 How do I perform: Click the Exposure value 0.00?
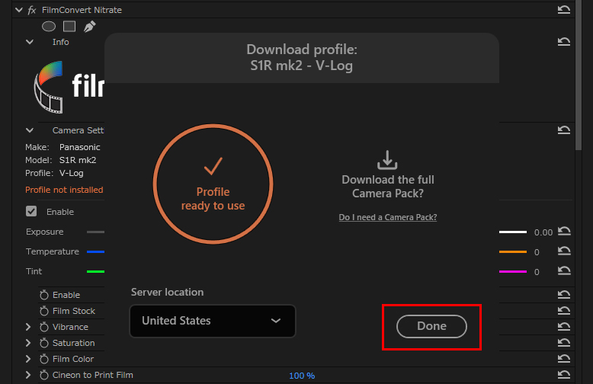click(x=543, y=232)
